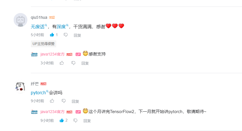242x131 pixels.
Task: Like java1234官方's 感谢支持 reply
Action: (x=62, y=63)
